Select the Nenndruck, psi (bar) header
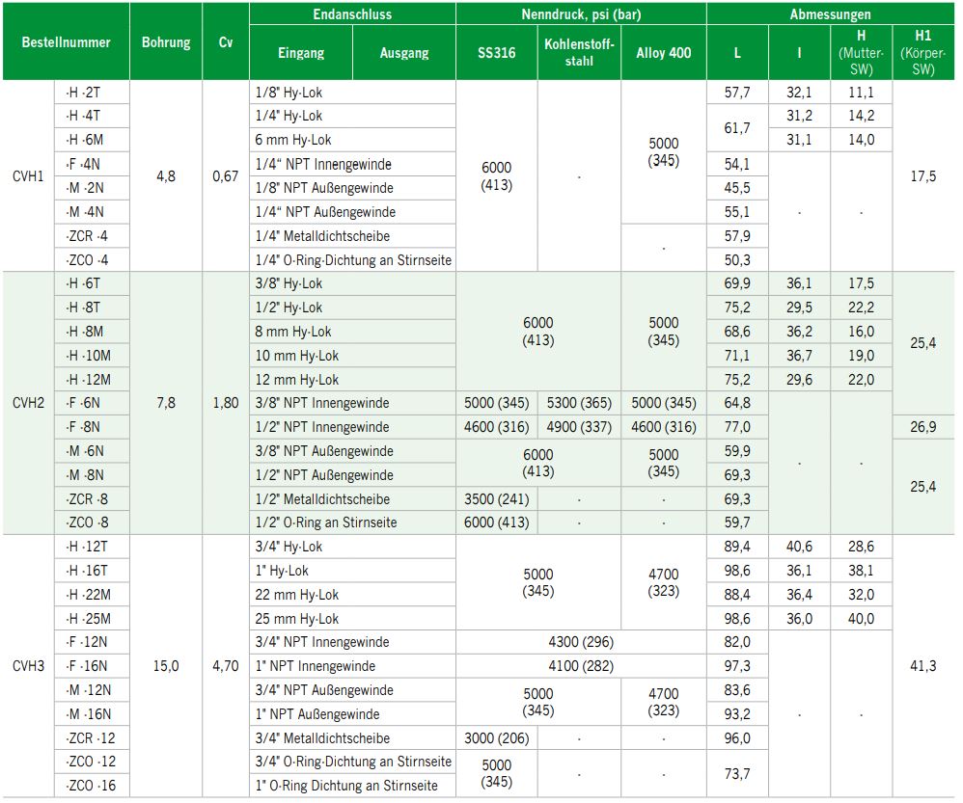The image size is (963, 803). pyautogui.click(x=581, y=14)
